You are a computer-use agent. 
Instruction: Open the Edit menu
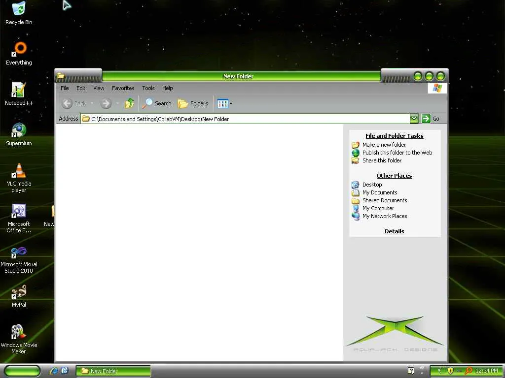tap(81, 88)
